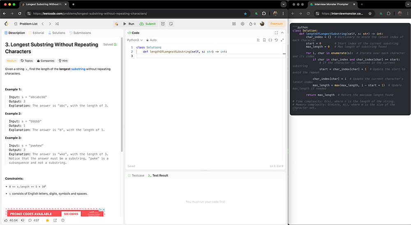Pick a random problem with shuffle icon
Screen dimensions: 411x225
pos(57,24)
